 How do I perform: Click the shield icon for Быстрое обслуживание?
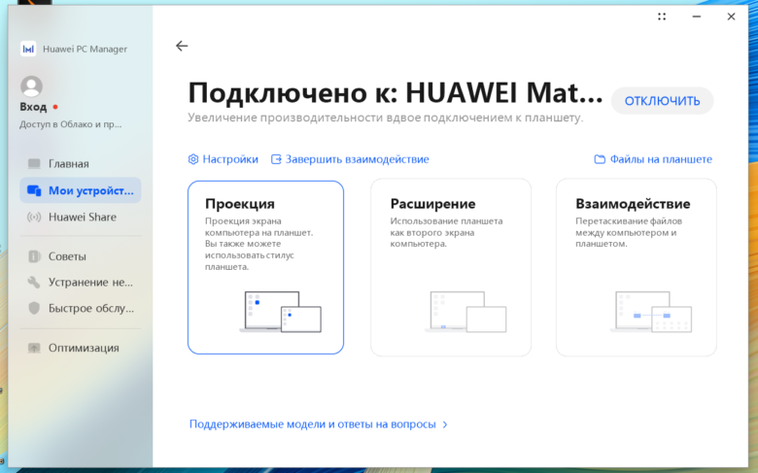click(34, 308)
